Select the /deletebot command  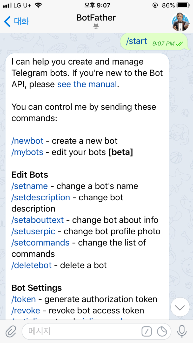coord(31,265)
